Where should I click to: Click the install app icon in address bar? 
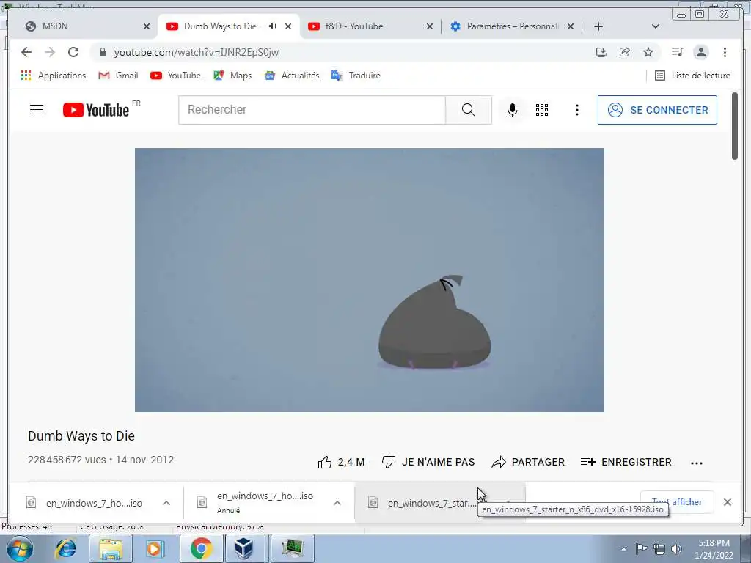(601, 52)
